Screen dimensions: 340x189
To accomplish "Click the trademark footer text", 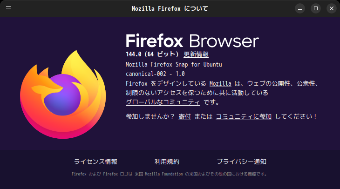I will coord(170,174).
